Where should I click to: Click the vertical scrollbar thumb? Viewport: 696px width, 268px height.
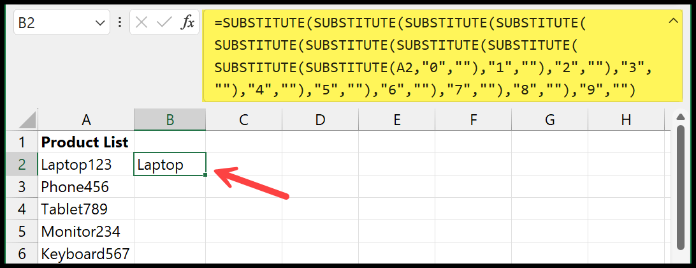point(679,187)
